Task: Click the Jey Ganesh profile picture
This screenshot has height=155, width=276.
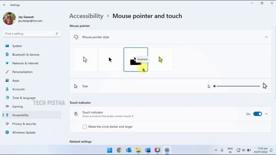Action: tap(9, 19)
